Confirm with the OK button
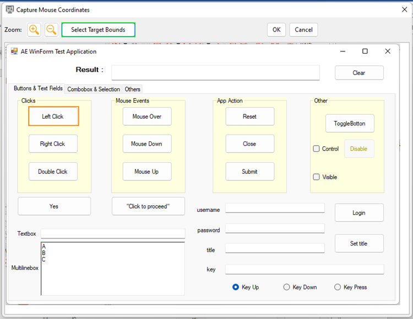This screenshot has width=413, height=319. [276, 30]
